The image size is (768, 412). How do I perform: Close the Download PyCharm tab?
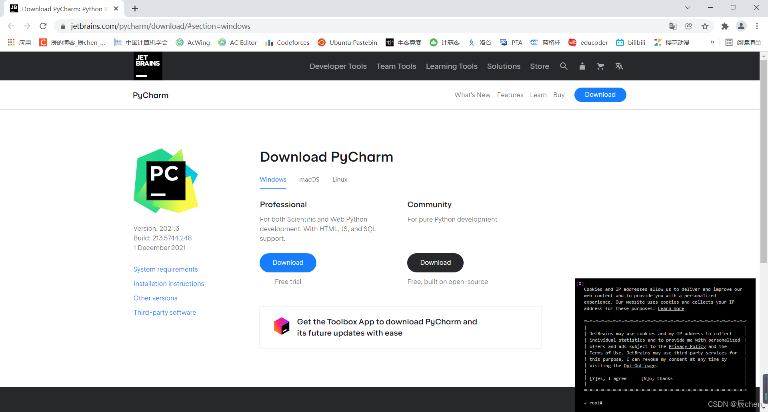(116, 8)
